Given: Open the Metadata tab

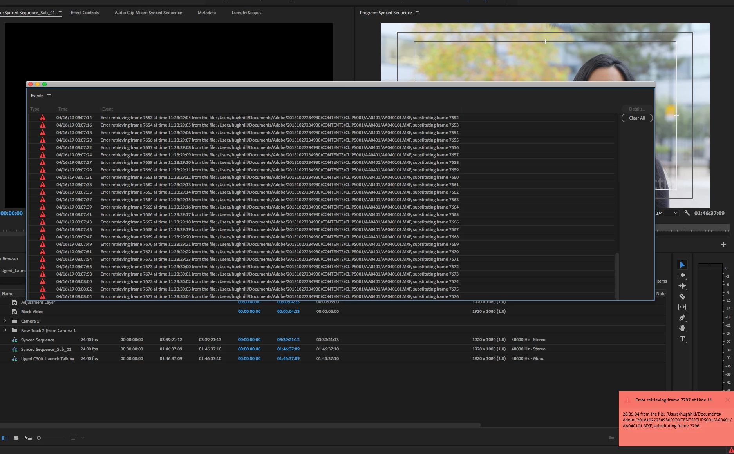Looking at the screenshot, I should [x=207, y=13].
